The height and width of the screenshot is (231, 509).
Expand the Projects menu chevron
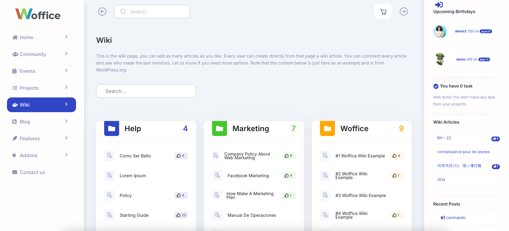66,87
